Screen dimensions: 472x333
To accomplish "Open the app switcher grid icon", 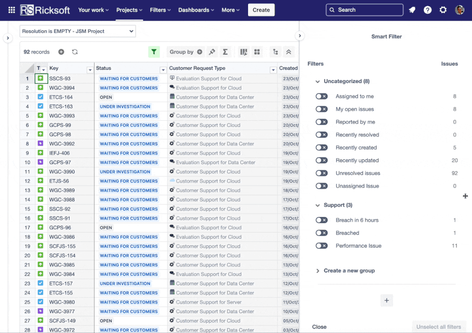I will 11,10.
